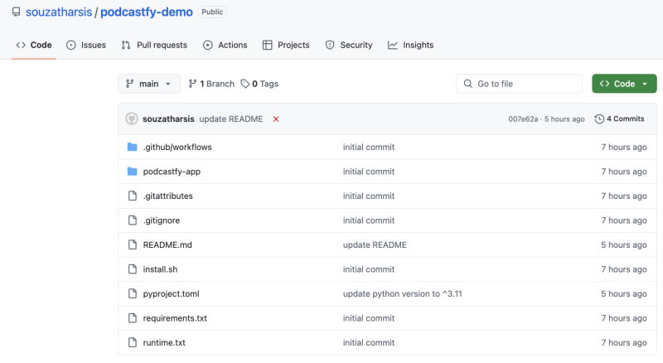The width and height of the screenshot is (663, 363).
Task: Open the pyproject.toml file
Action: (x=171, y=294)
